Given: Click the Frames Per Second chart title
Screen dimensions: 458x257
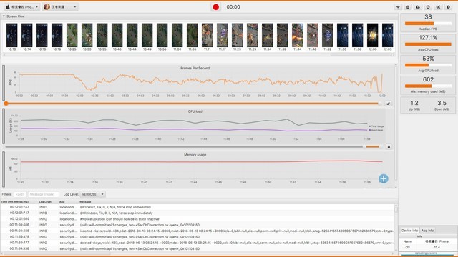Looking at the screenshot, I should 195,68.
